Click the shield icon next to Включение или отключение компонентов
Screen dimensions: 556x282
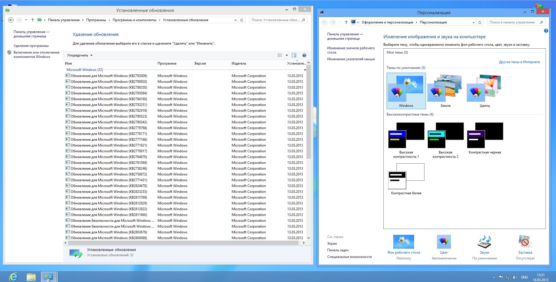coord(9,52)
